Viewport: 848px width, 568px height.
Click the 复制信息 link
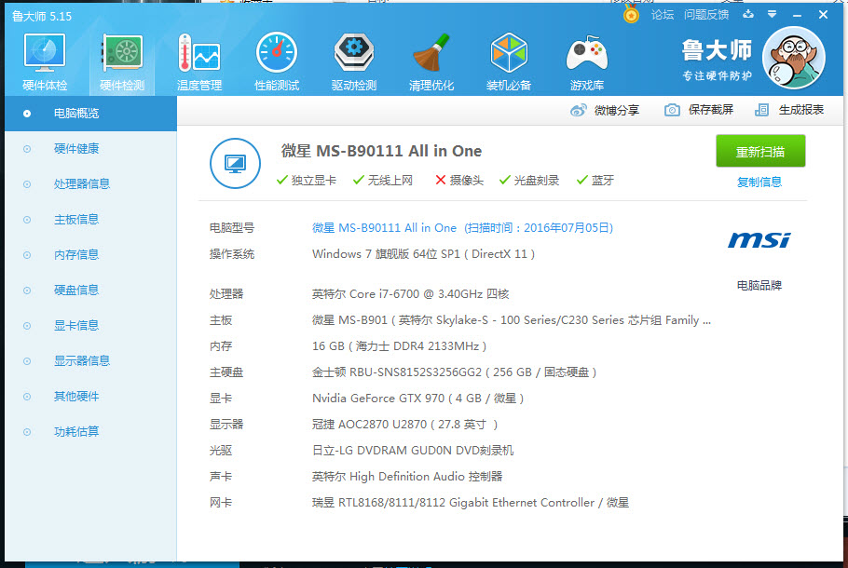click(x=759, y=183)
